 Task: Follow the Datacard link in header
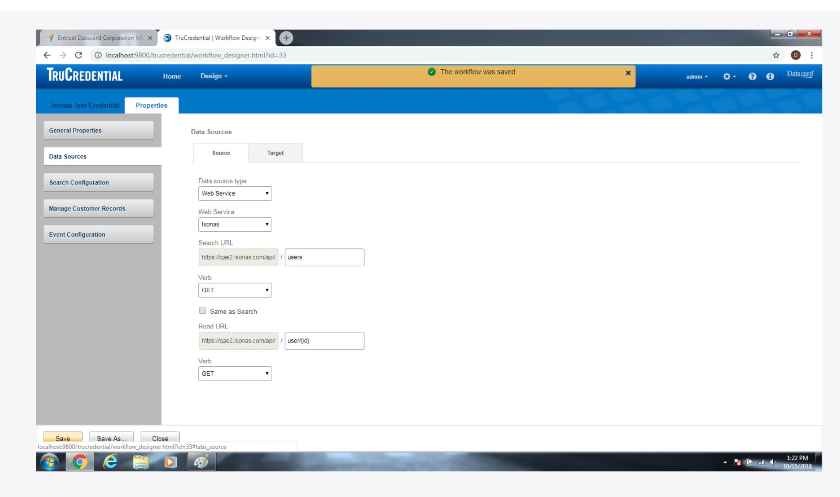pyautogui.click(x=800, y=74)
